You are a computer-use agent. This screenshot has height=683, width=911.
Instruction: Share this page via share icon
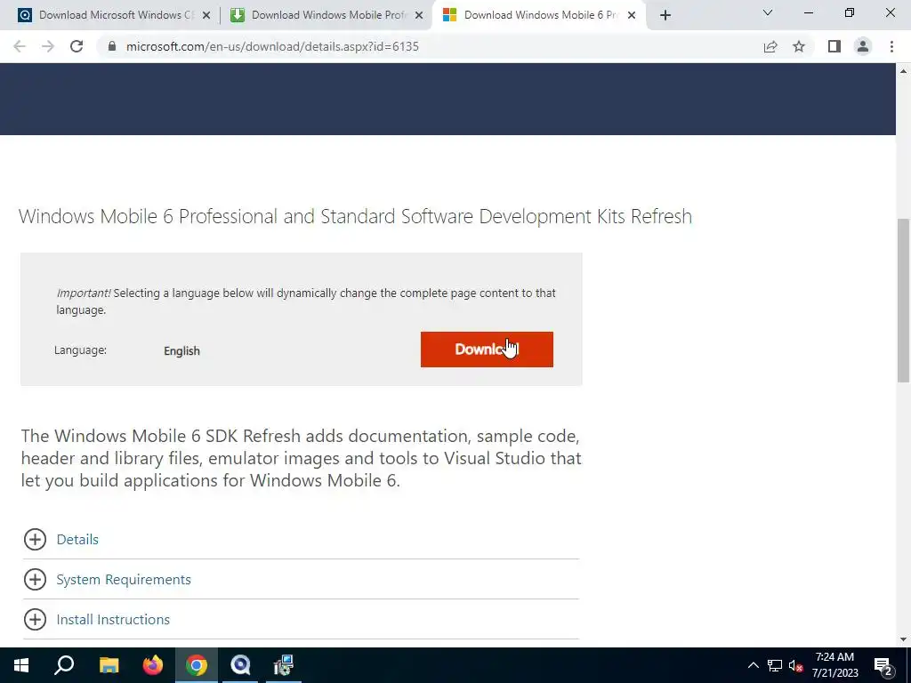pos(770,46)
